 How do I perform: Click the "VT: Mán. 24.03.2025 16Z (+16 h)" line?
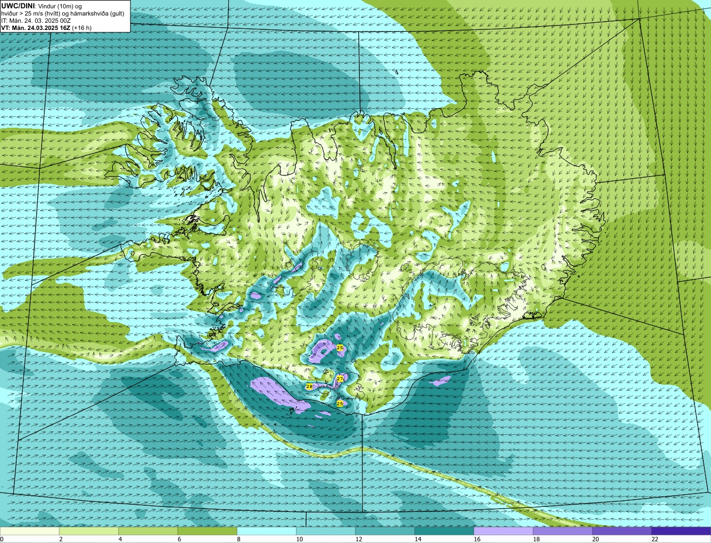point(47,27)
